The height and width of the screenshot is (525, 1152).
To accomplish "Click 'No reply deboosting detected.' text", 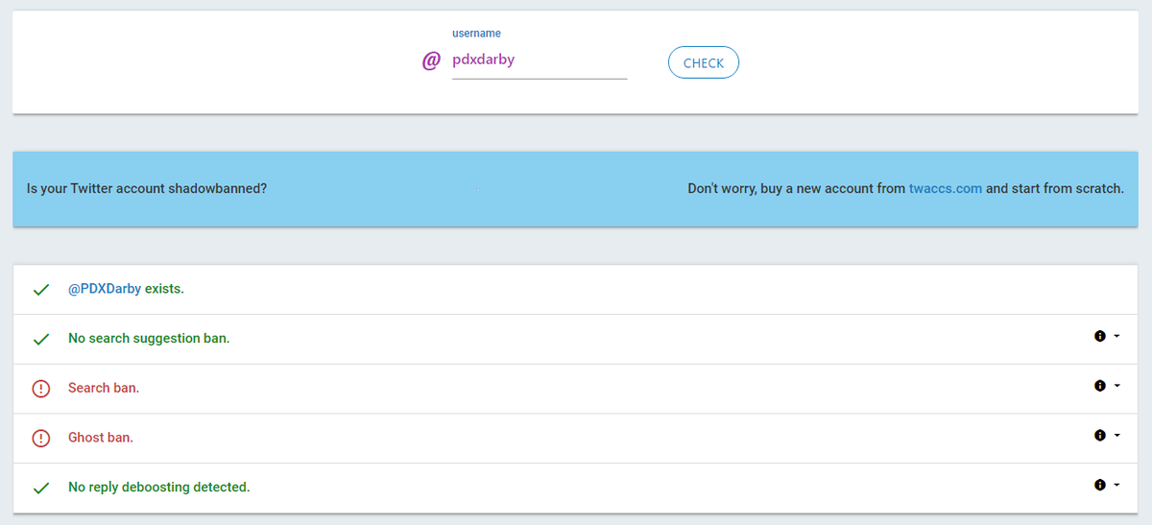I will pos(159,488).
